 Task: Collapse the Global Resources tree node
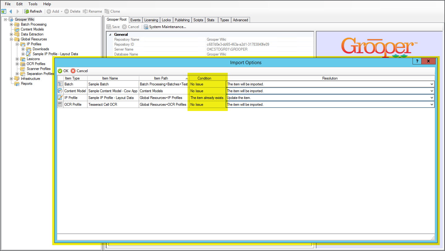[11, 39]
